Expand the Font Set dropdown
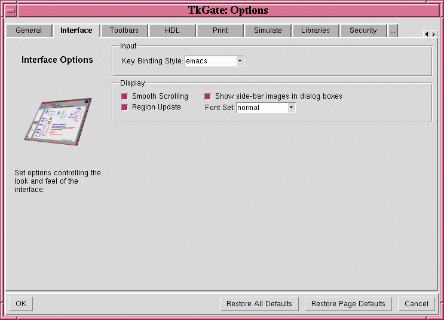444x320 pixels. tap(291, 108)
